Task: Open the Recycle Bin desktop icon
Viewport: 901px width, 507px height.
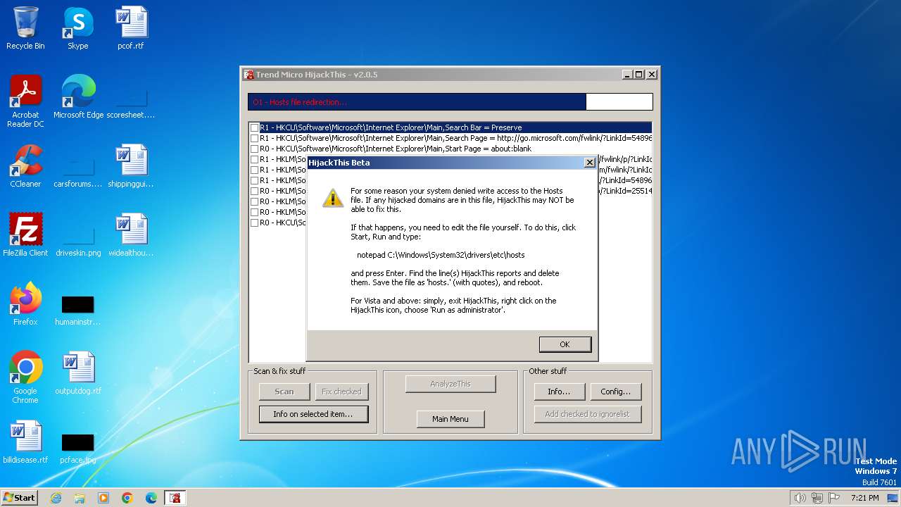Action: (25, 28)
